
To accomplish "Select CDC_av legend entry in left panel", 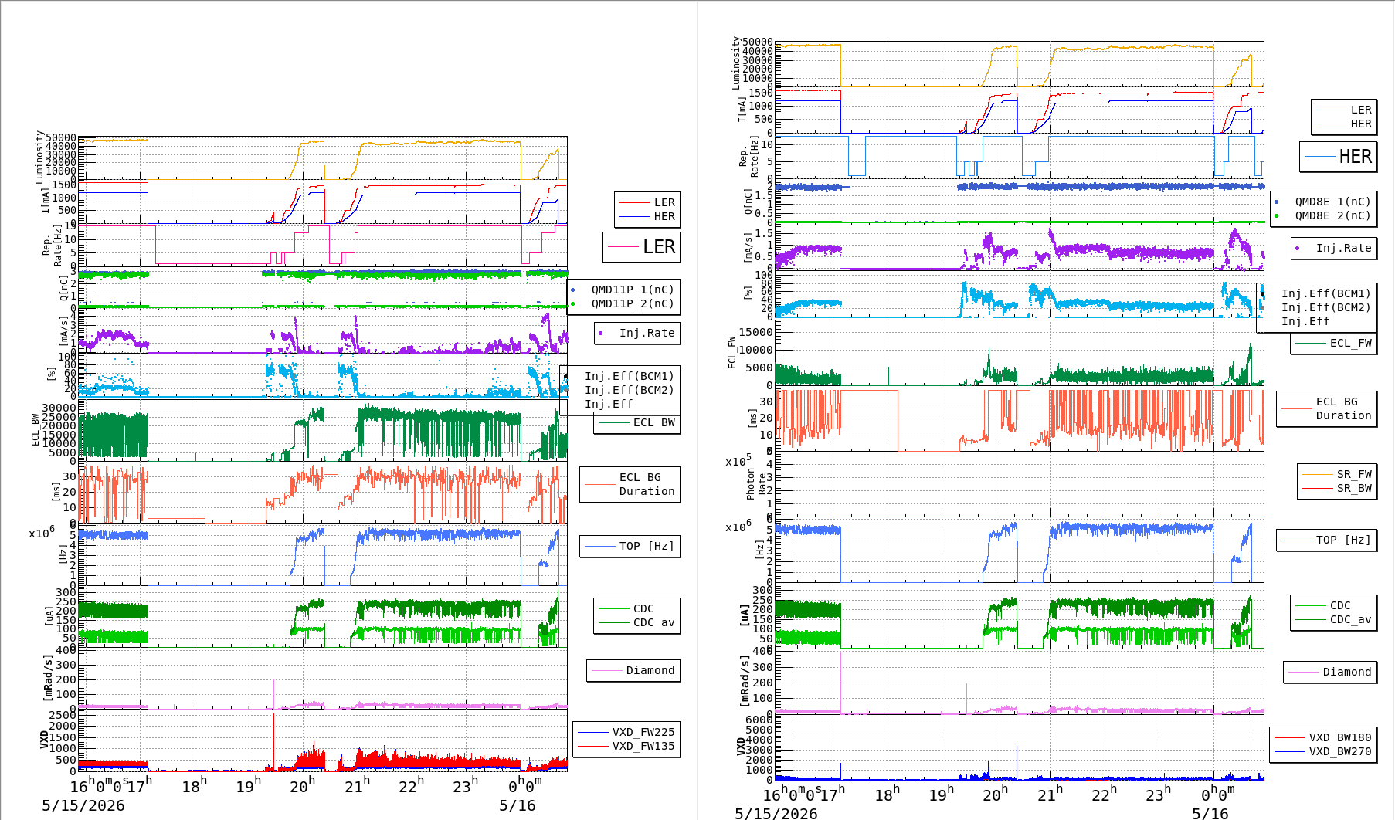I will (653, 622).
